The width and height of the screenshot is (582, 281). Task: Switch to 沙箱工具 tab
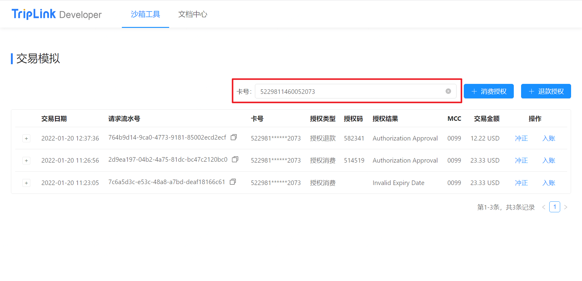point(145,14)
